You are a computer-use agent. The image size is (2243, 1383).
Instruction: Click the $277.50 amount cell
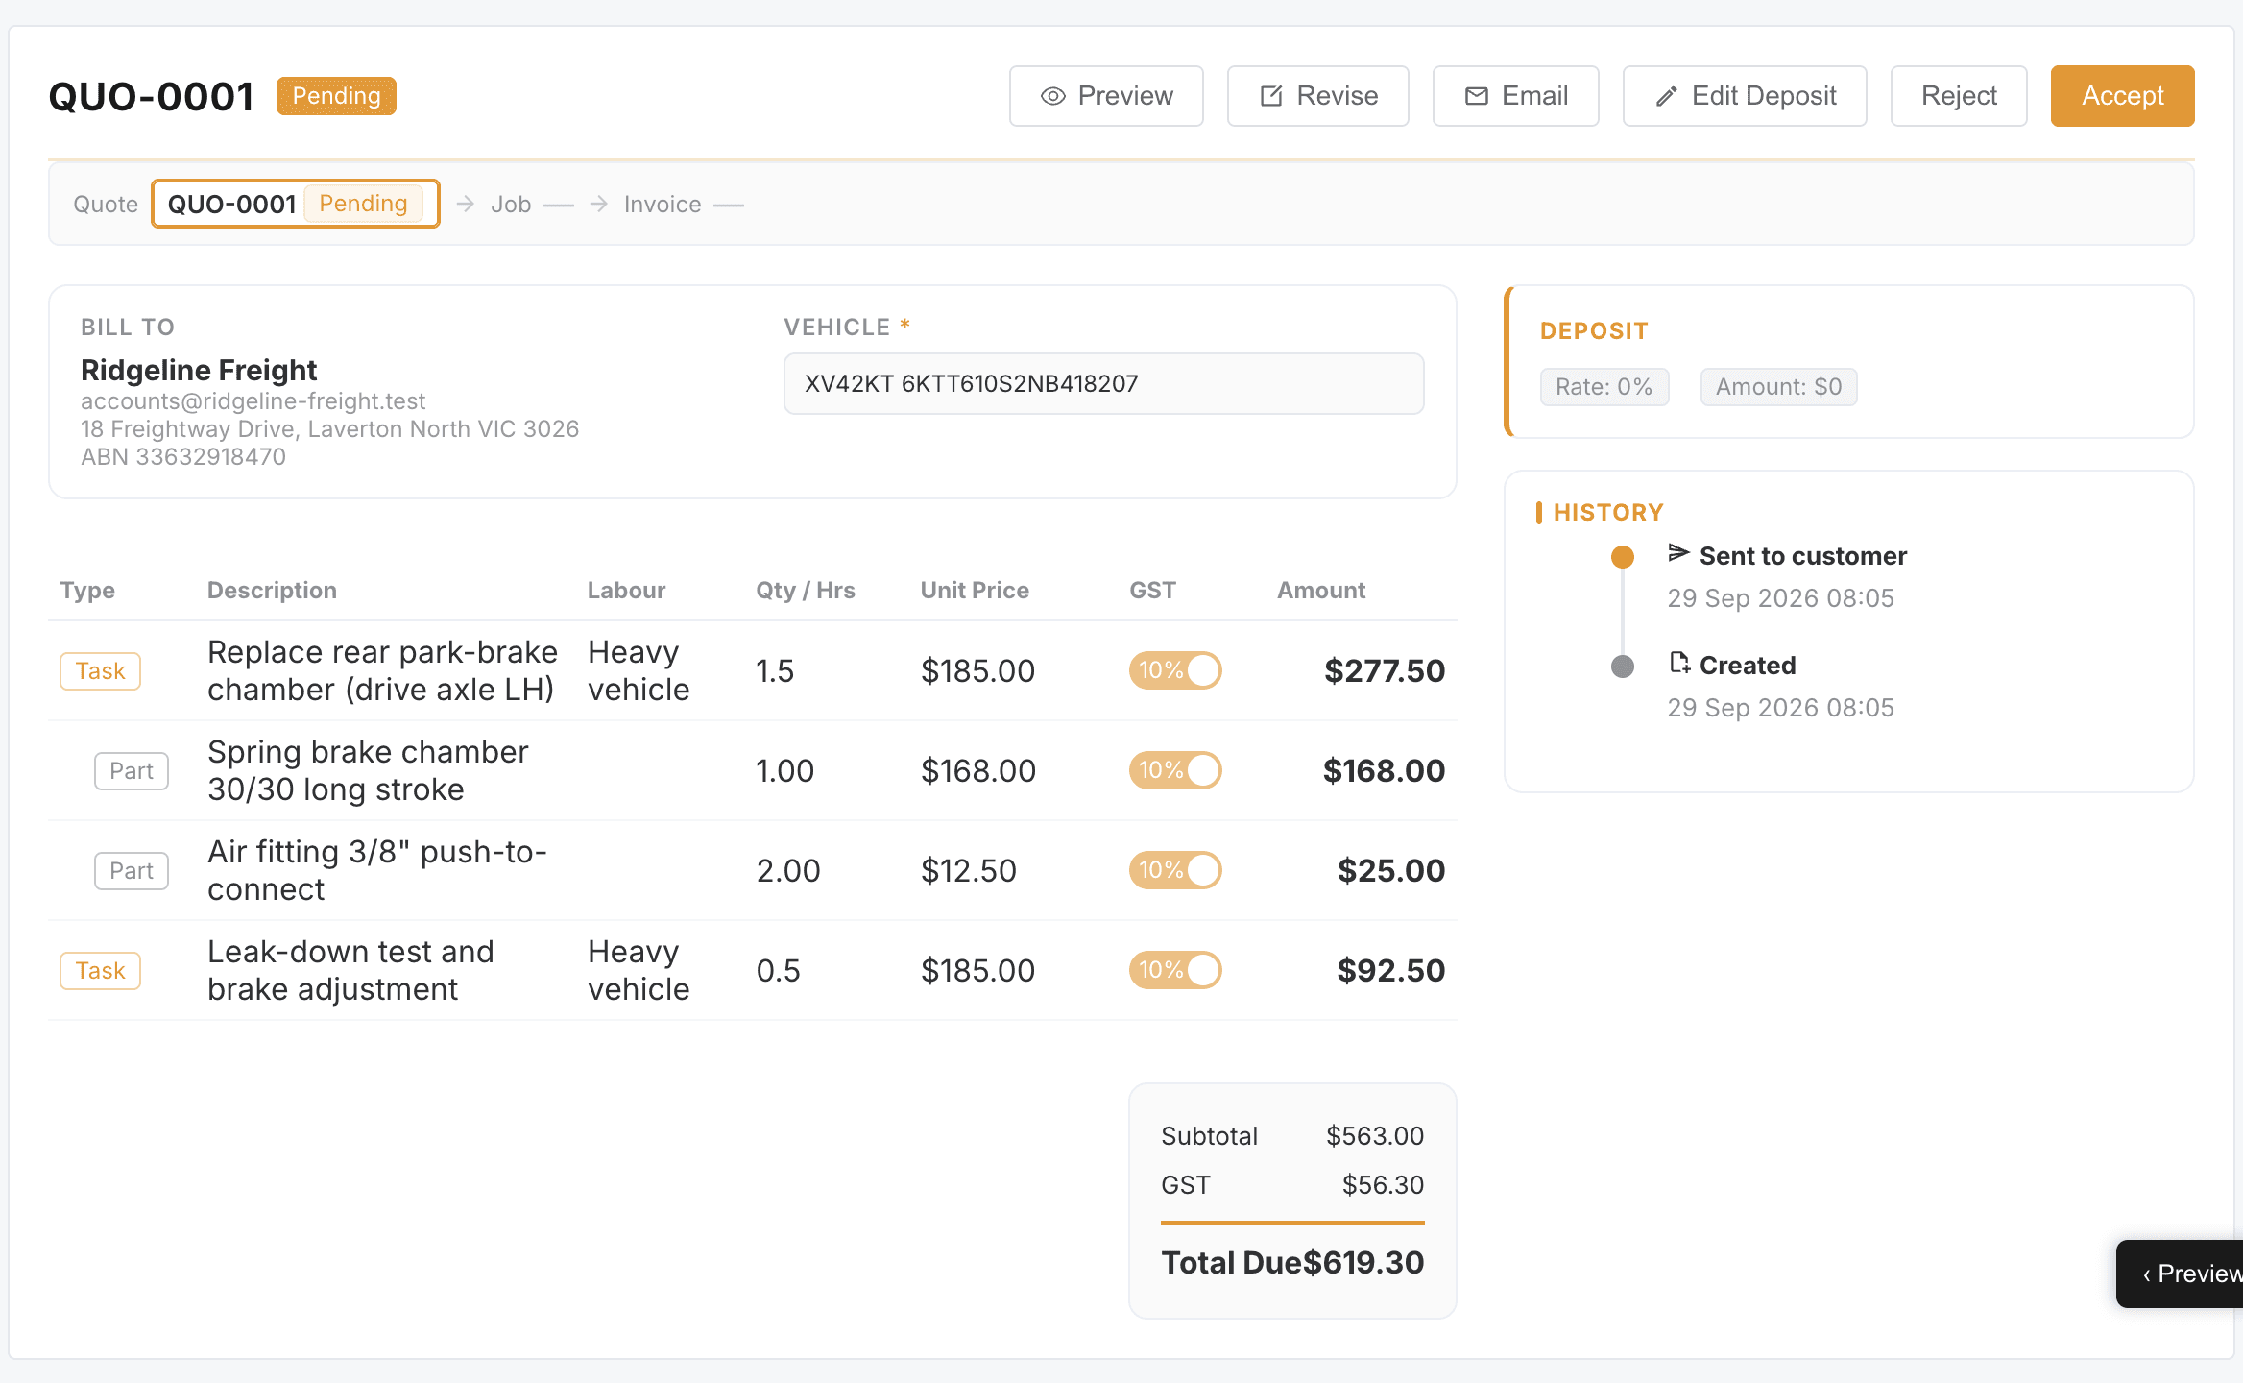(1384, 670)
